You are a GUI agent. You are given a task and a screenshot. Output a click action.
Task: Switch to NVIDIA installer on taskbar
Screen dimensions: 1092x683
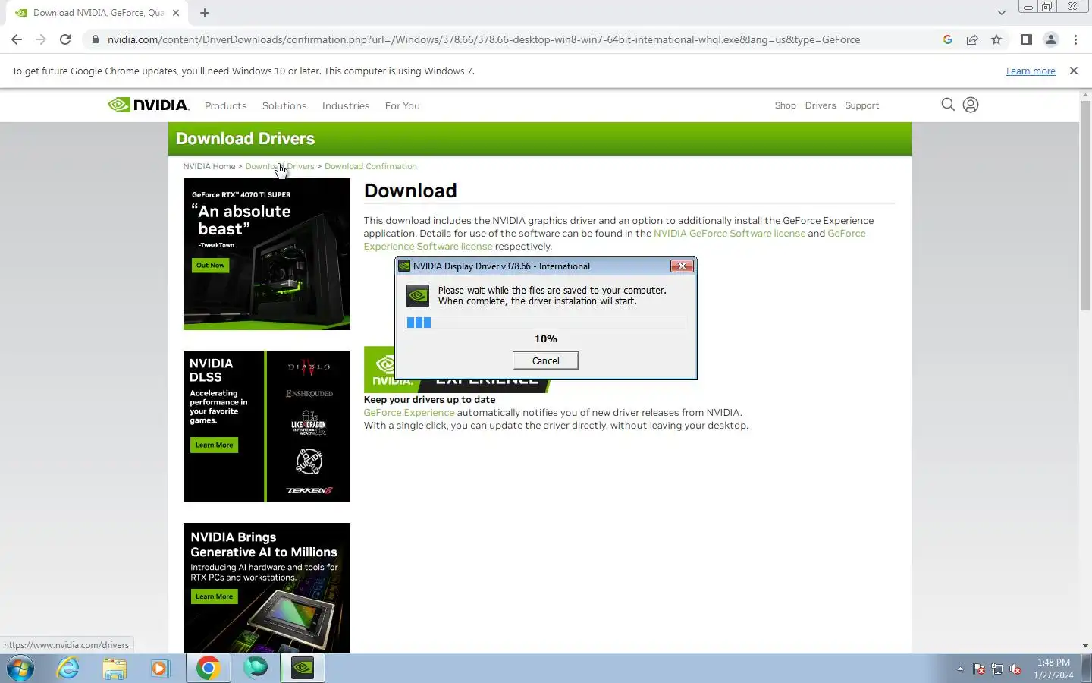[303, 668]
